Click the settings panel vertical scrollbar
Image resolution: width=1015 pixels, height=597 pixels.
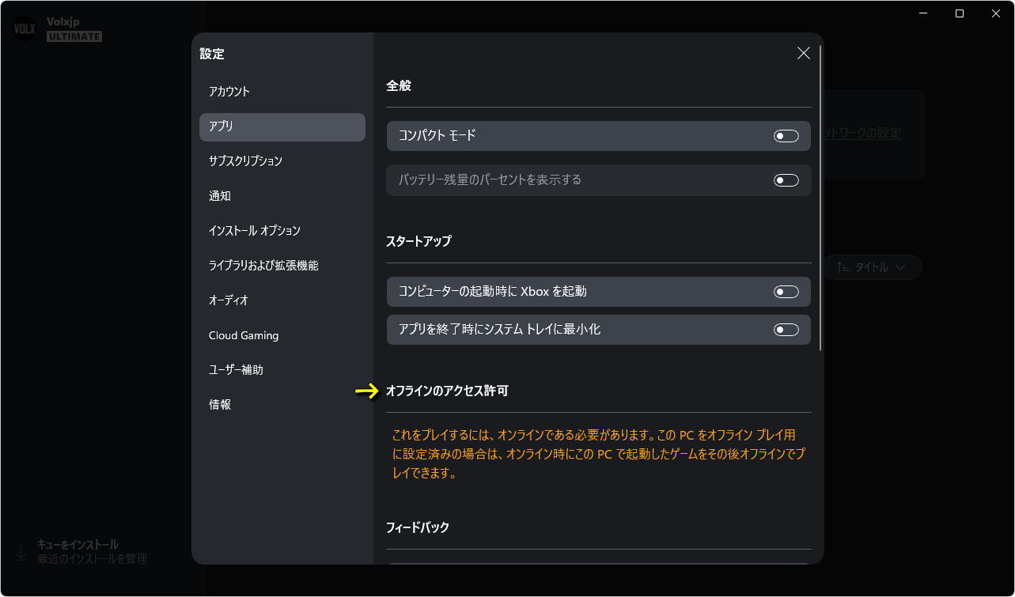820,198
